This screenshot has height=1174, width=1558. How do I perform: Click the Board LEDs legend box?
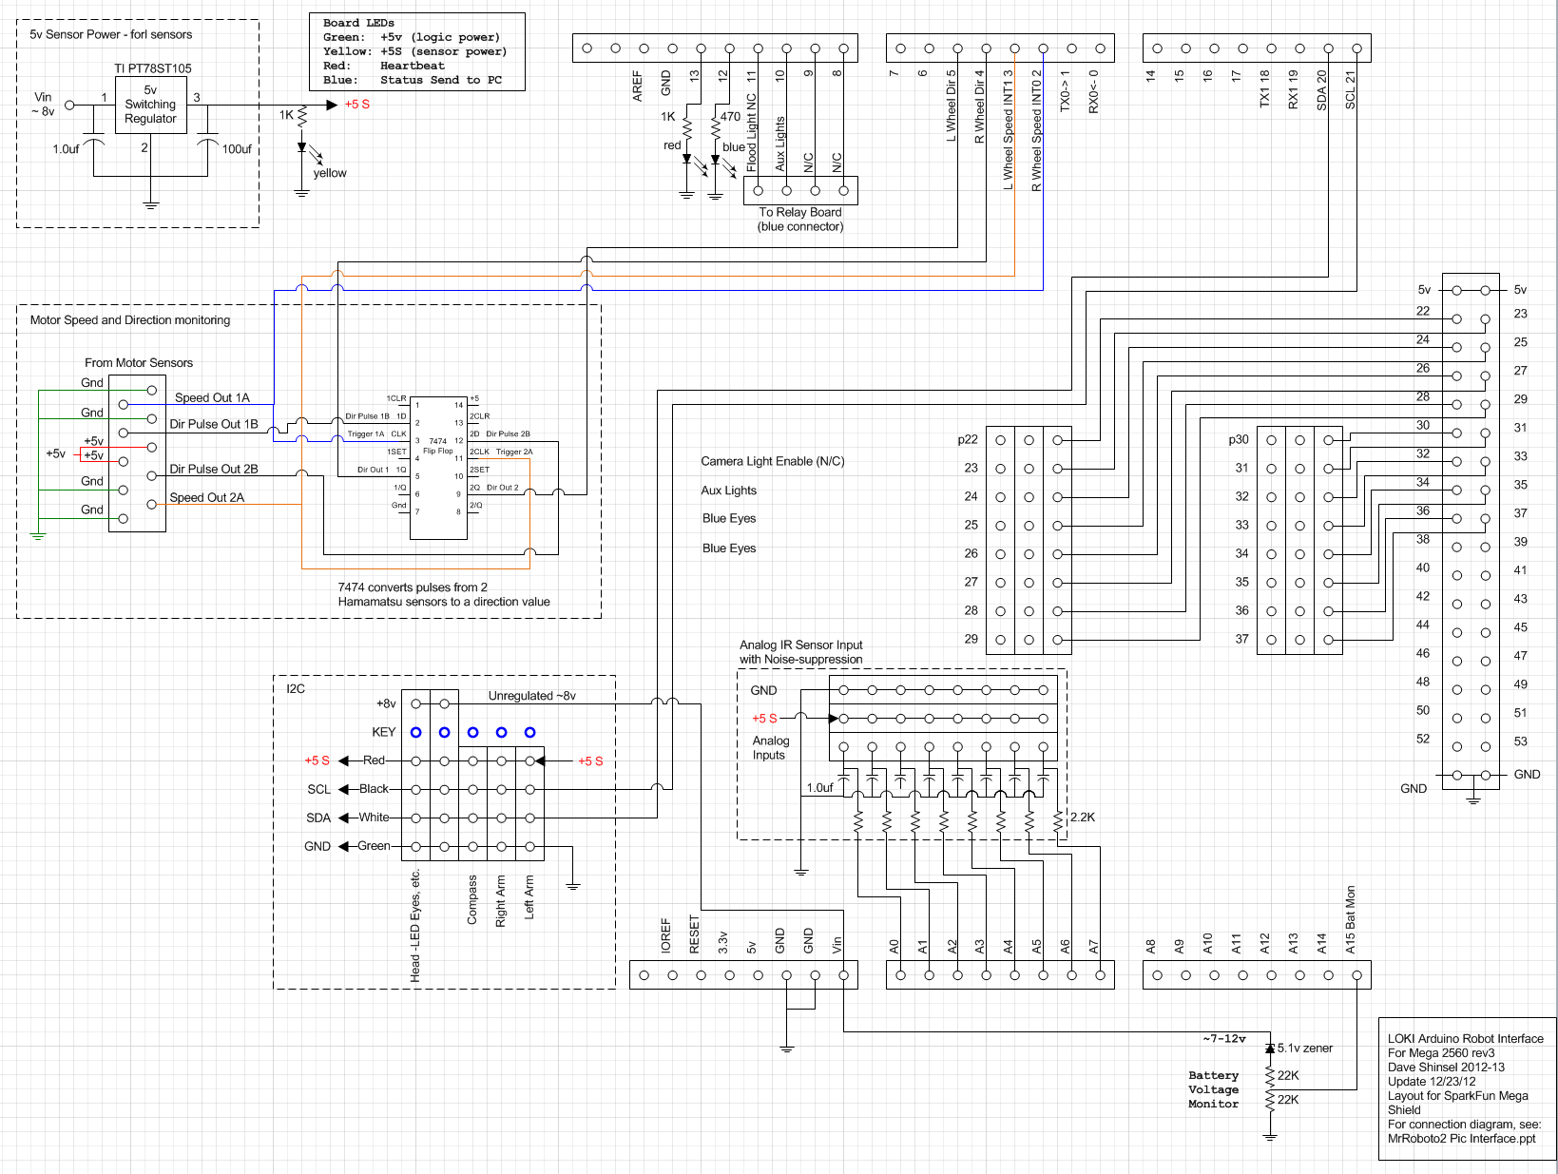point(417,51)
